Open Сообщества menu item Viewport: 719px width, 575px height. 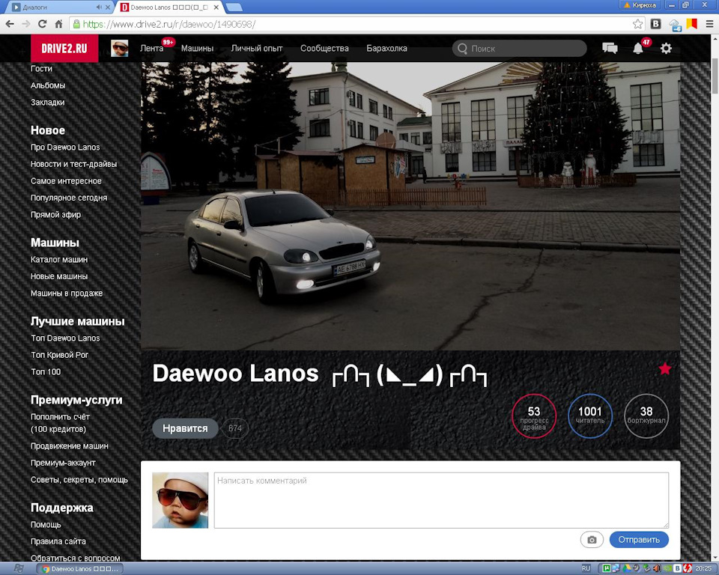click(324, 48)
